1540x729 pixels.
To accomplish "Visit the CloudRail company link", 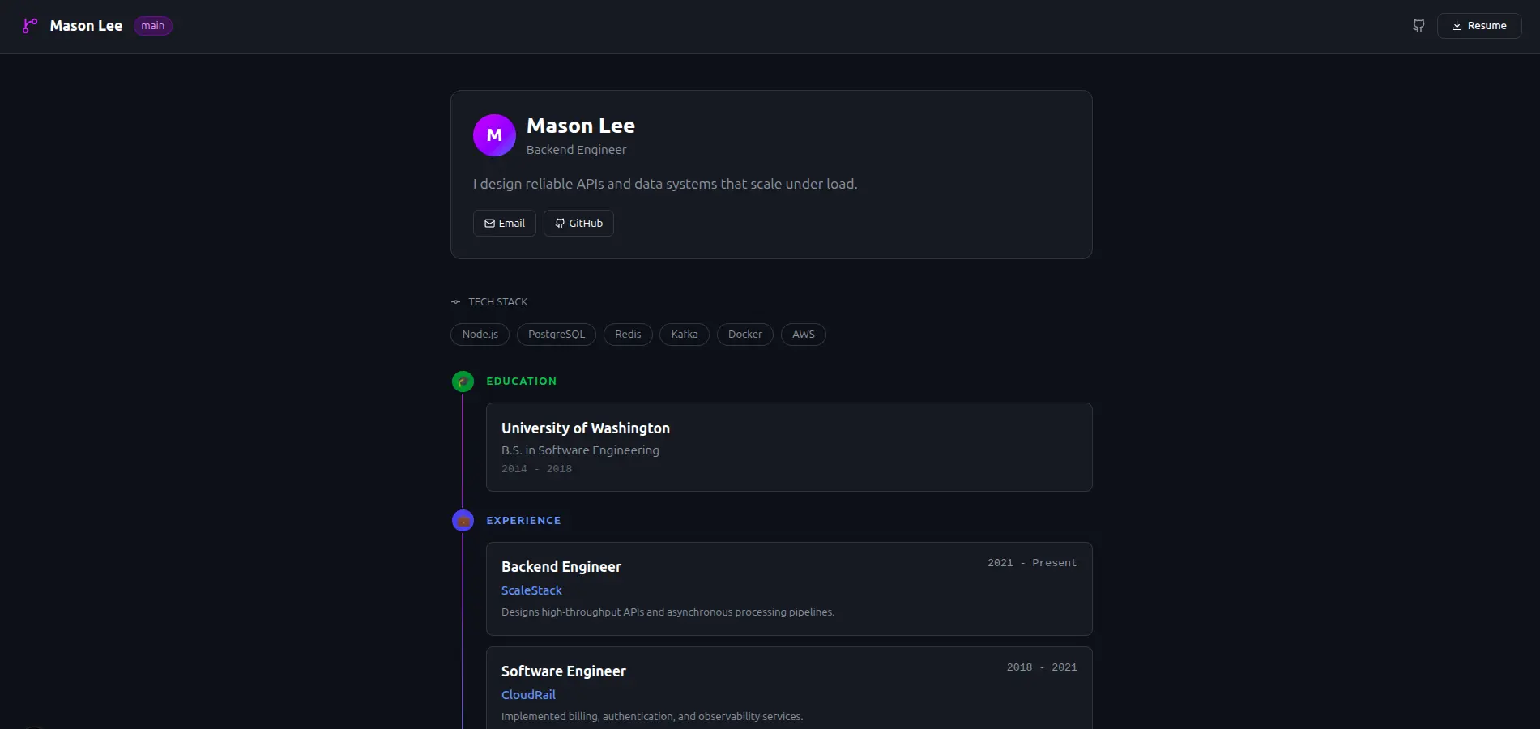I will (528, 695).
